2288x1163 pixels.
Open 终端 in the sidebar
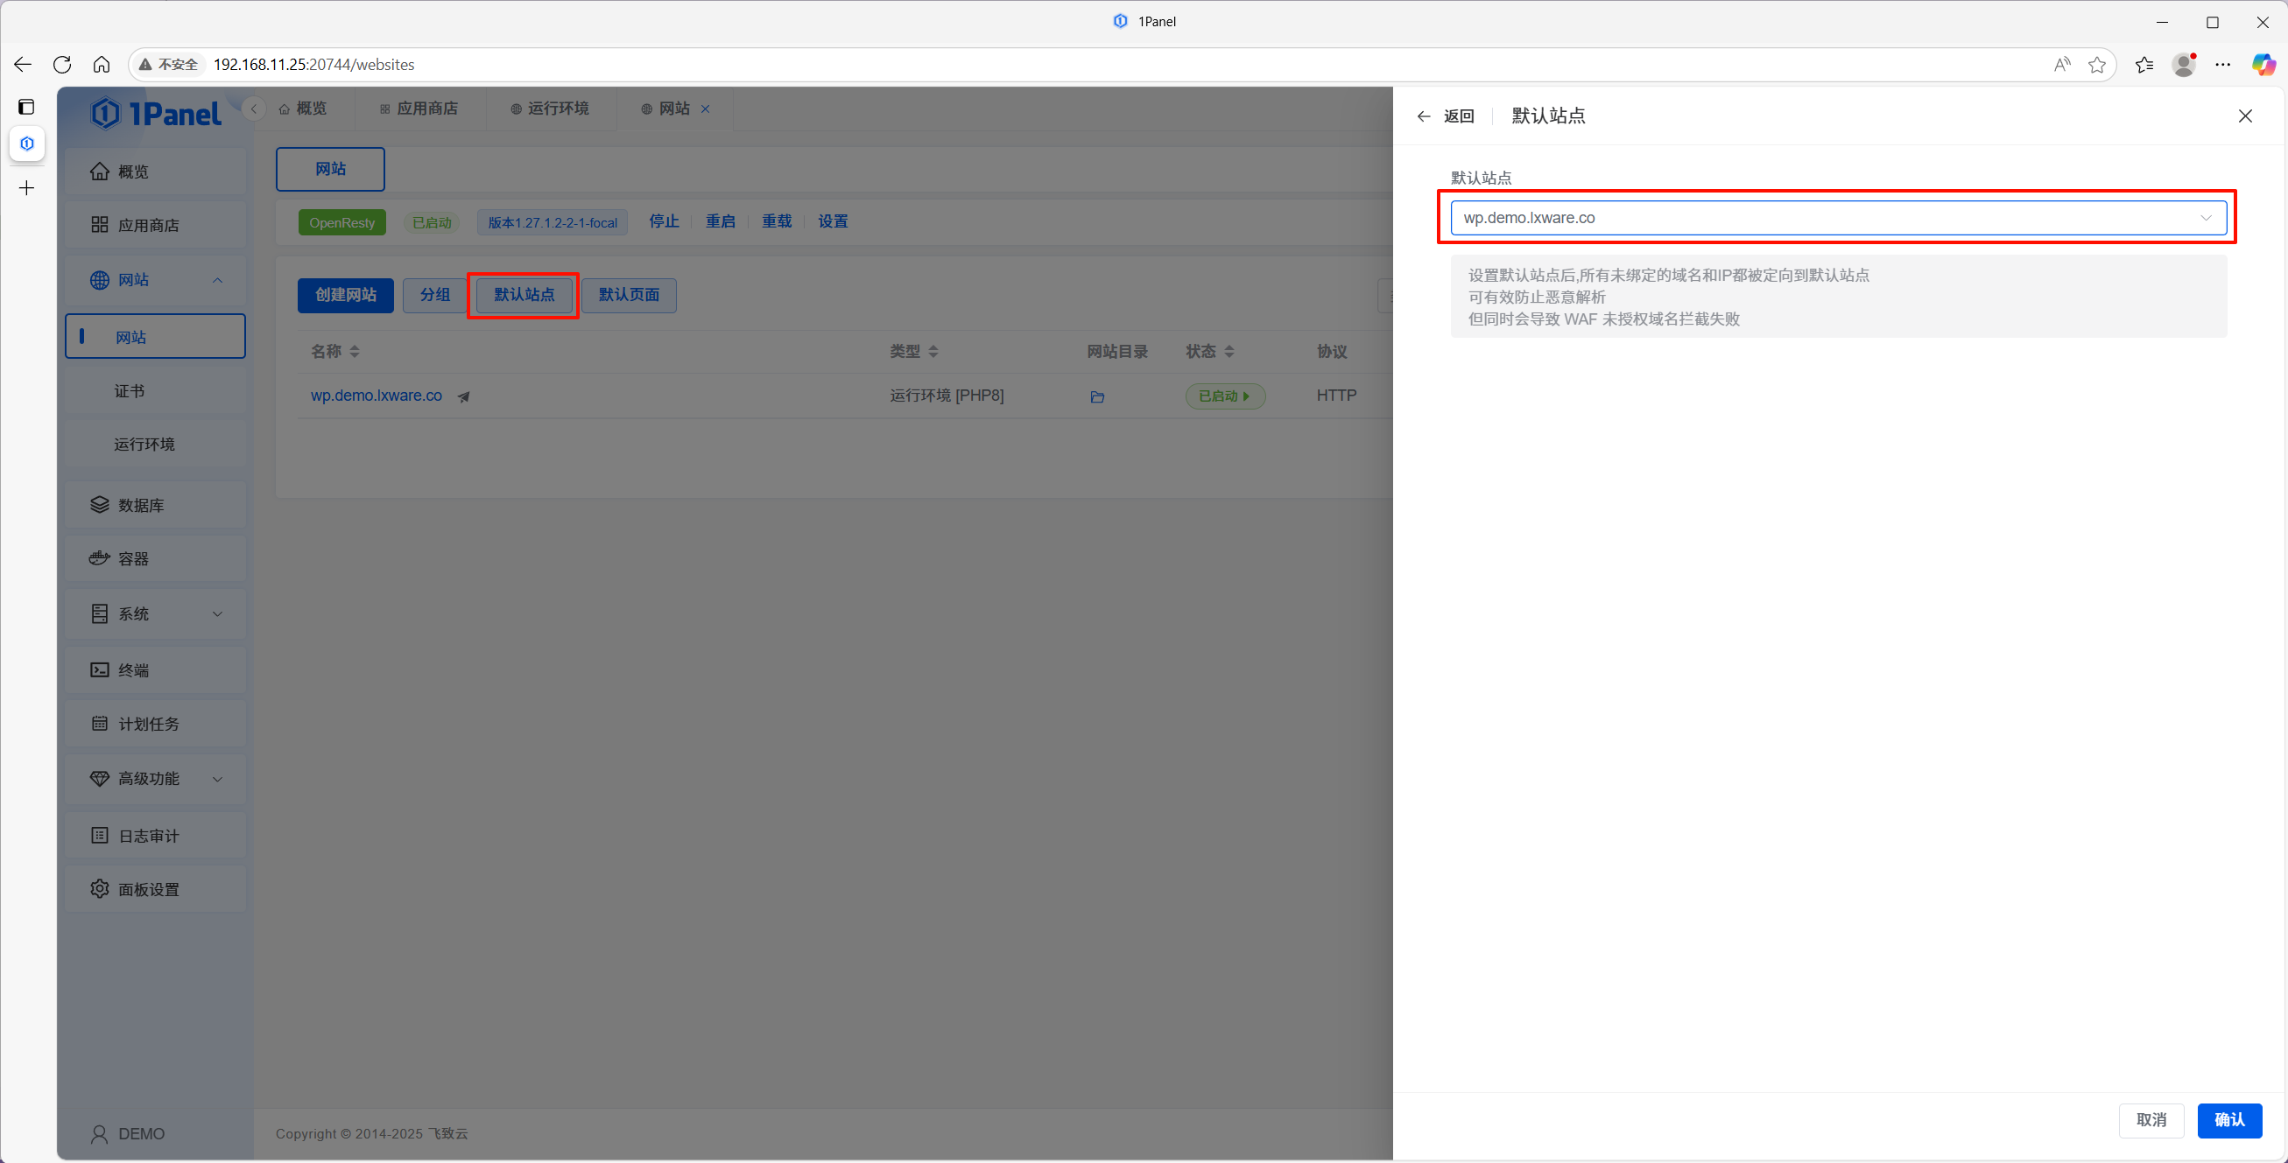[x=156, y=669]
